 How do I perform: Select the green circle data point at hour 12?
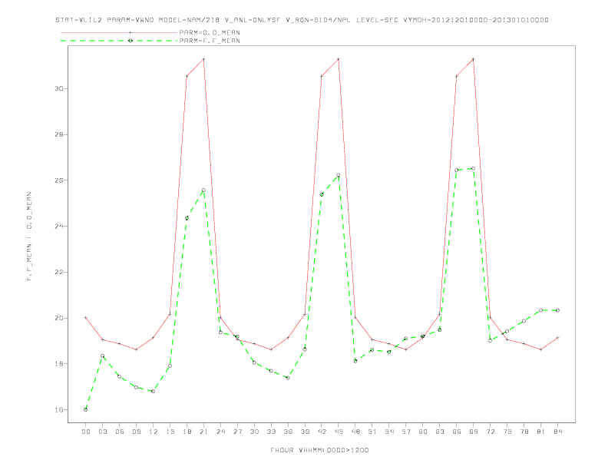click(154, 391)
